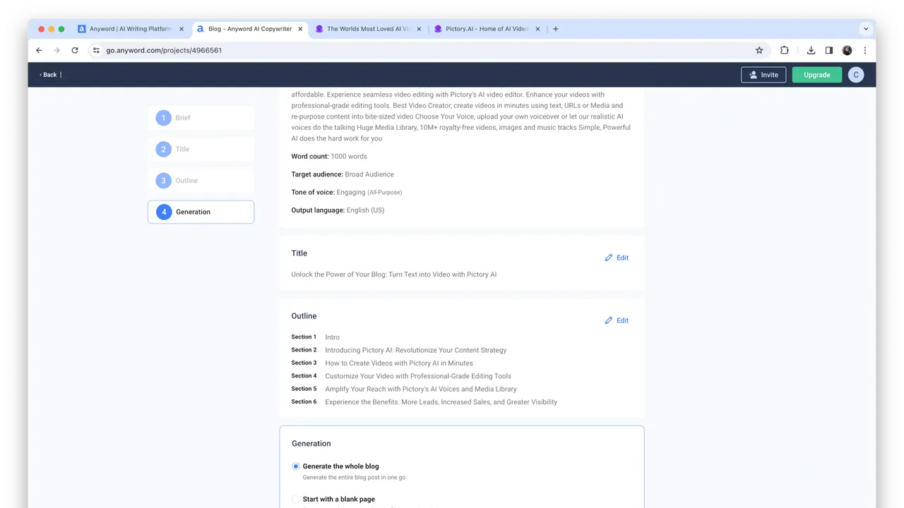The width and height of the screenshot is (904, 508).
Task: Click the green Upgrade button
Action: coord(817,75)
